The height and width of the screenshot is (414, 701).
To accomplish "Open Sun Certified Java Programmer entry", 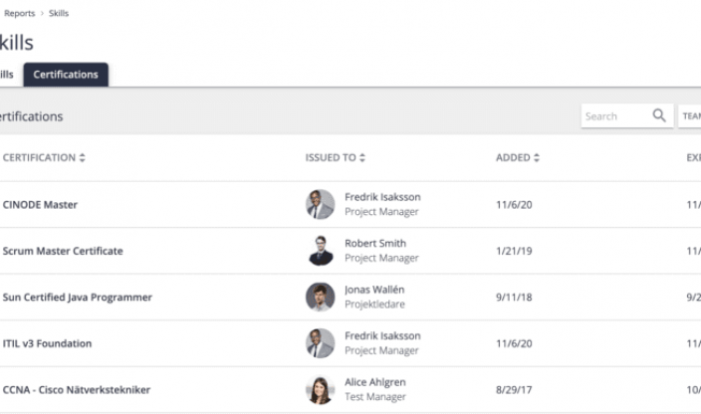I will click(78, 298).
